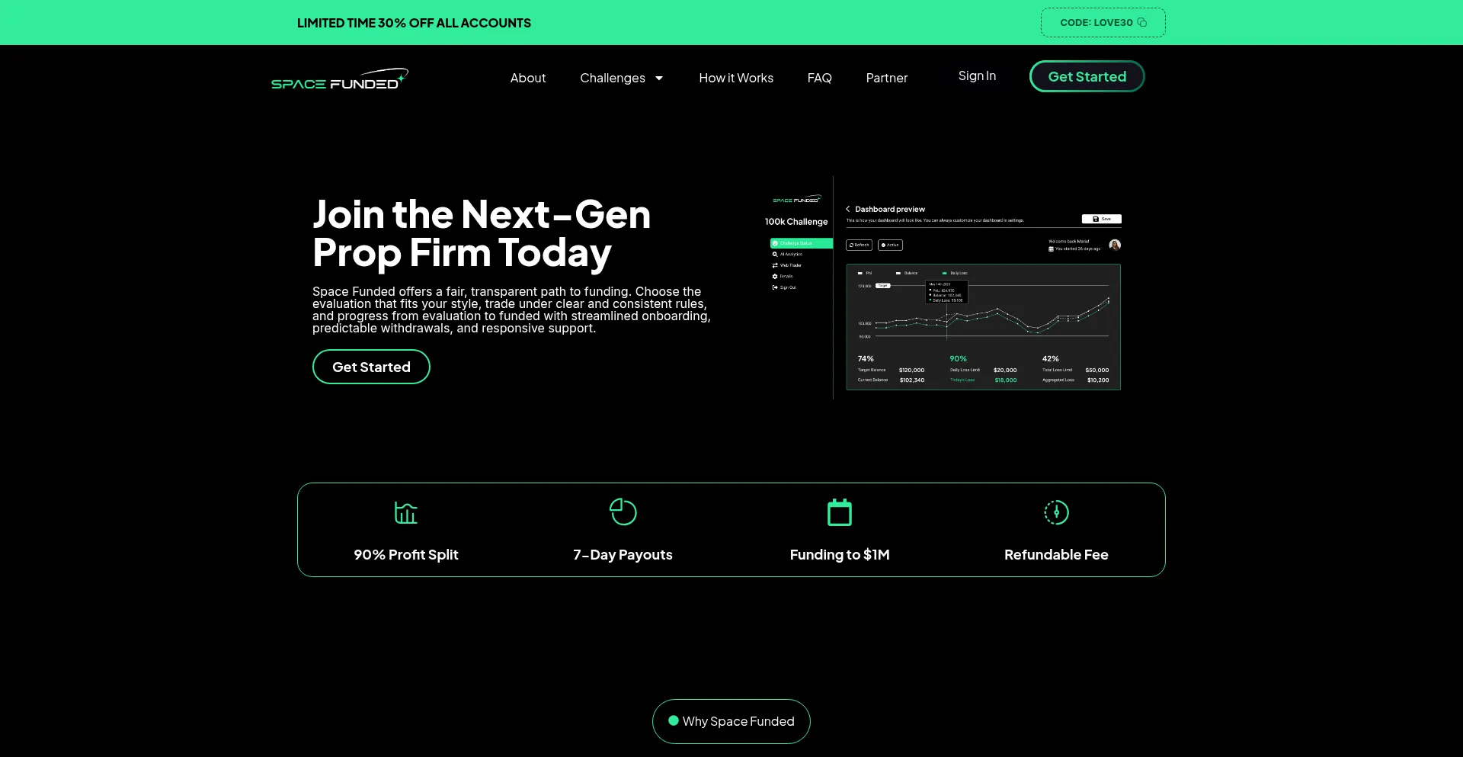Click Get Started below the hero paragraph
Image resolution: width=1463 pixels, height=757 pixels.
(371, 367)
